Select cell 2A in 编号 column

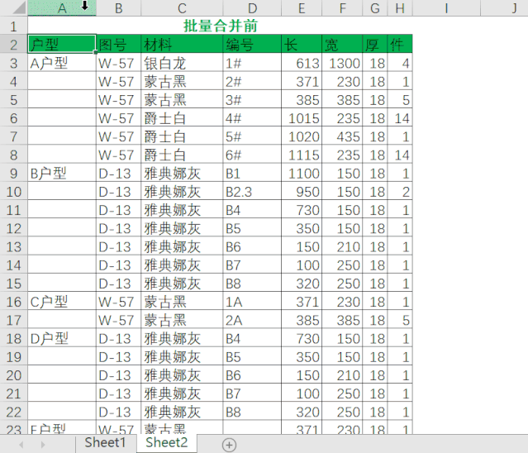tap(252, 320)
